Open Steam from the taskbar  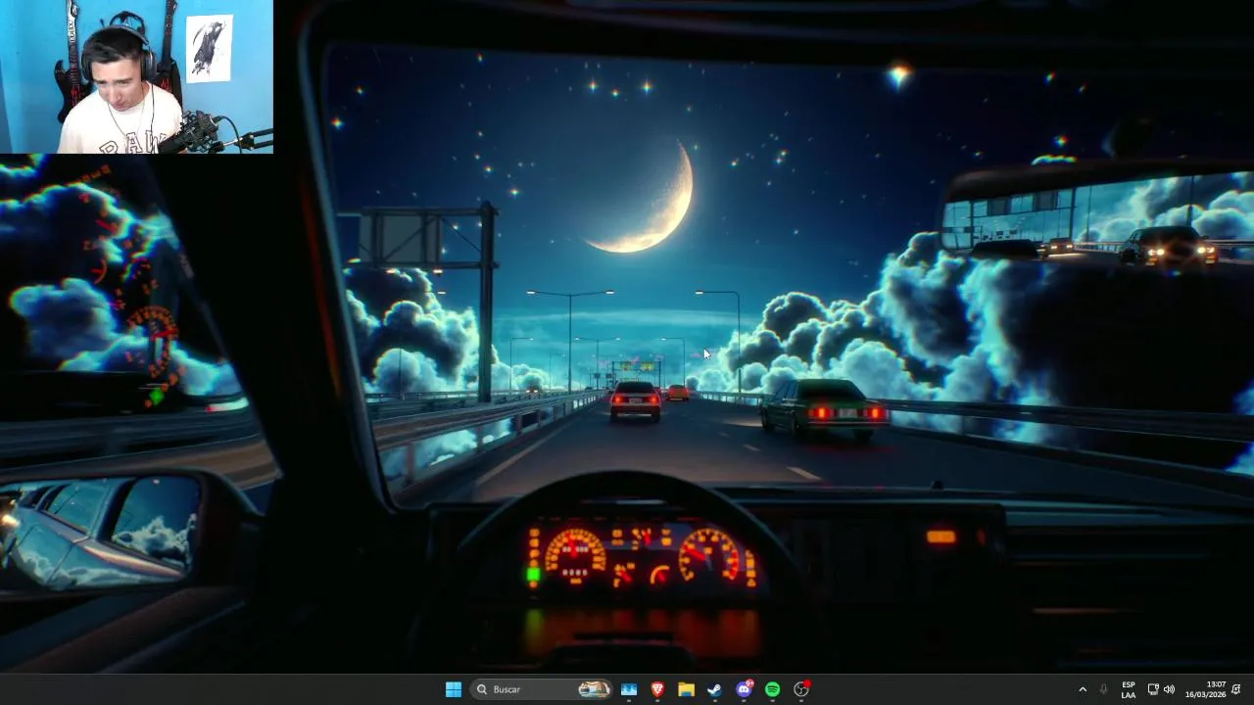pyautogui.click(x=715, y=689)
